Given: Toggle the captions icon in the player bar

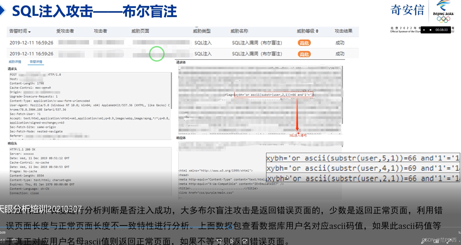Looking at the screenshot, I should tap(15, 241).
